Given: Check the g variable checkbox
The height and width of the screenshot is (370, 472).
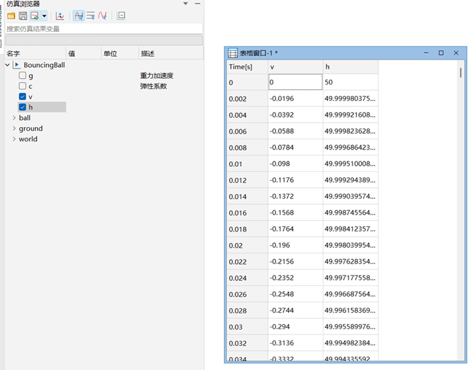Looking at the screenshot, I should click(x=22, y=75).
